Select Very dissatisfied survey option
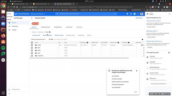172x96 pixels. tap(116, 87)
